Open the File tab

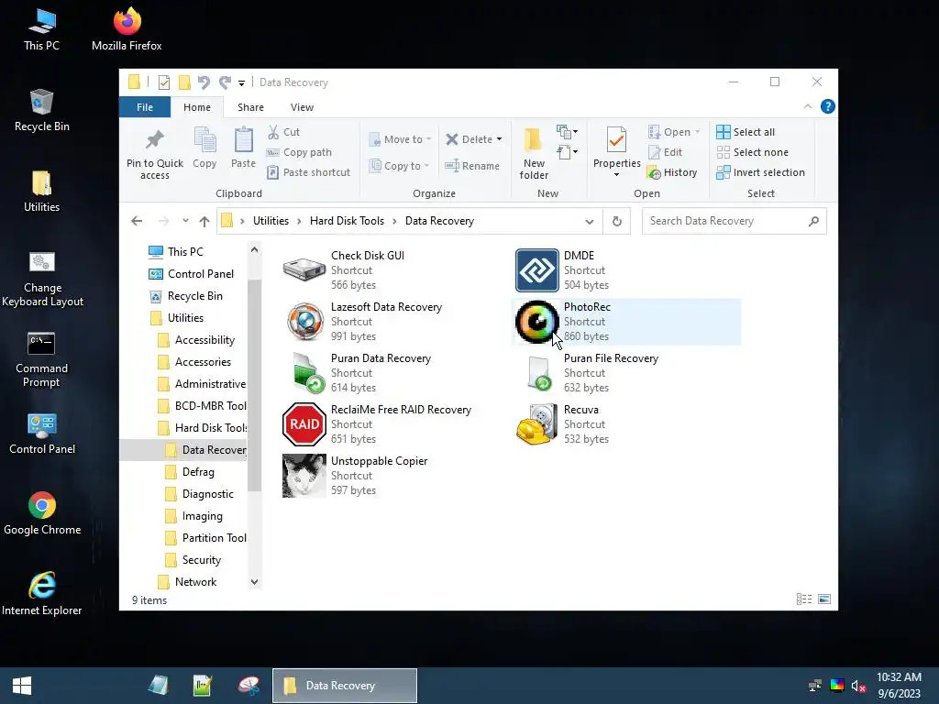tap(145, 107)
